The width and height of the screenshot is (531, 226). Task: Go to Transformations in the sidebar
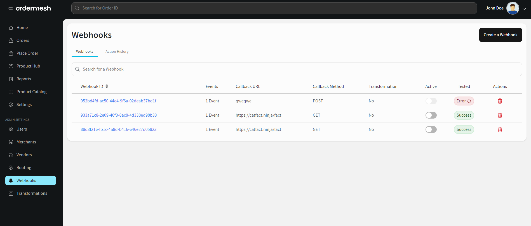coord(32,193)
